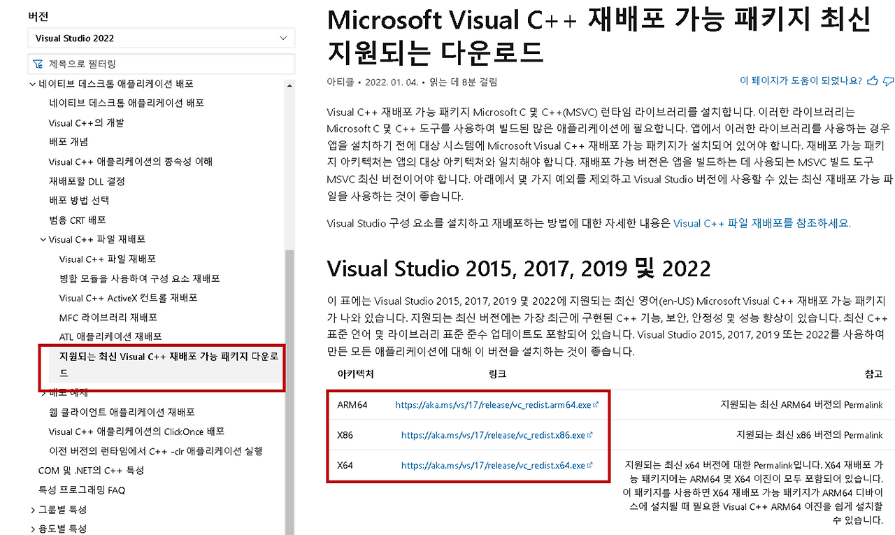Collapse the Visual C++ 파일 재배포 section
Viewport: 895px width, 535px height.
[42, 239]
